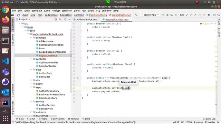Open Outlook from the dock

click(6, 92)
